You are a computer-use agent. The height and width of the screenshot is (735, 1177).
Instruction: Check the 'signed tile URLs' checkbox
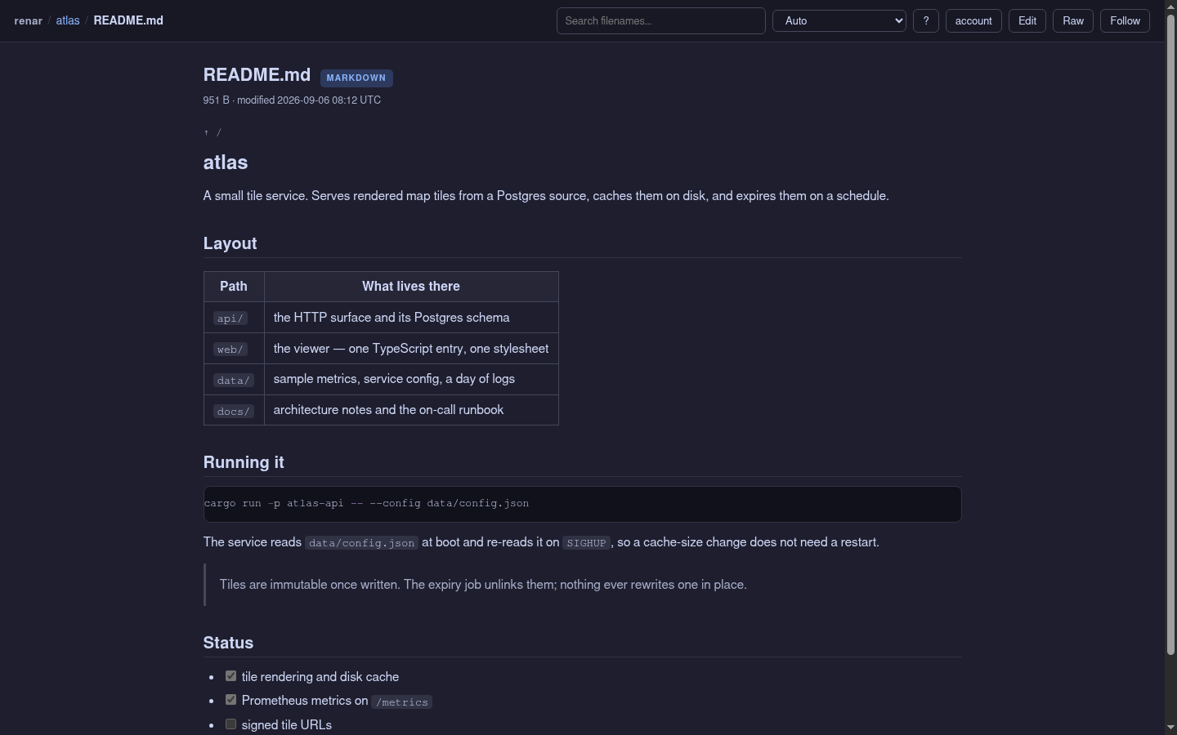[x=231, y=724]
